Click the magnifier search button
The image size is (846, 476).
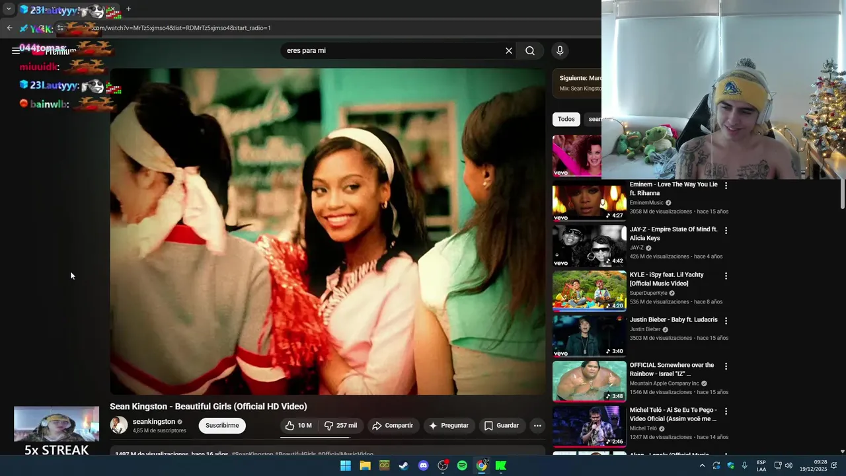click(530, 51)
